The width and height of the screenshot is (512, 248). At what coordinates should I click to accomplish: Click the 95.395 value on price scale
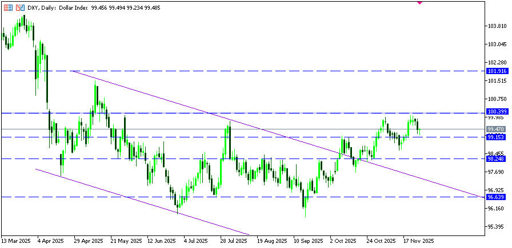click(x=495, y=226)
